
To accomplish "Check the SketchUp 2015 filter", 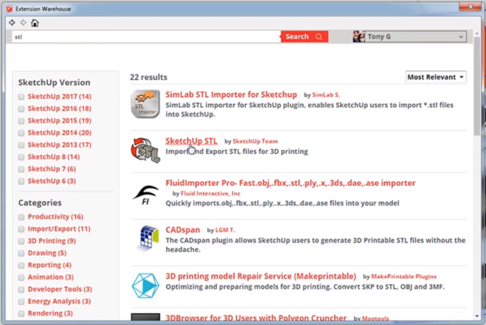I will tap(21, 121).
